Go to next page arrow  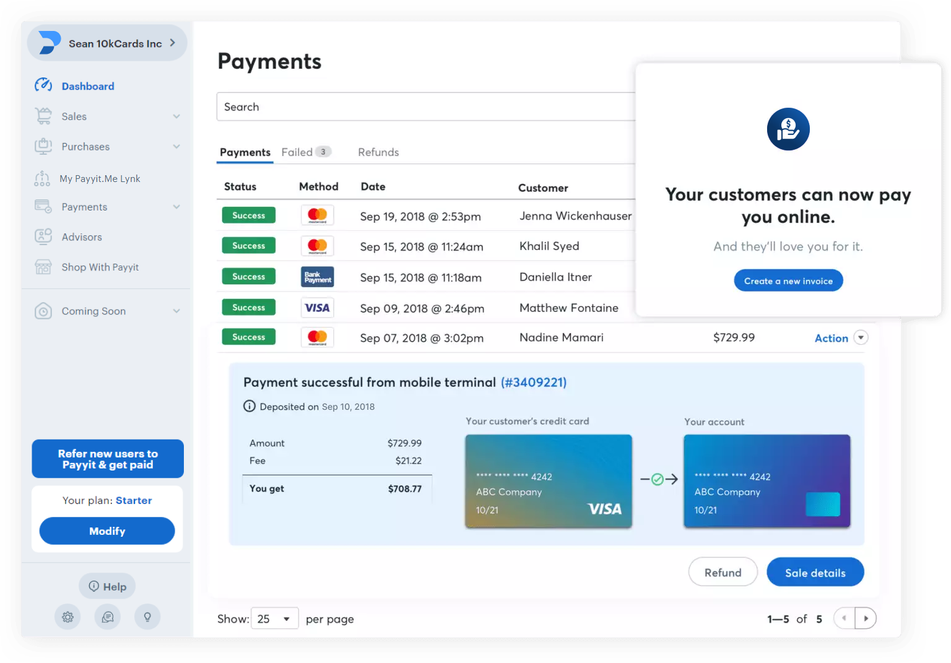click(x=866, y=618)
